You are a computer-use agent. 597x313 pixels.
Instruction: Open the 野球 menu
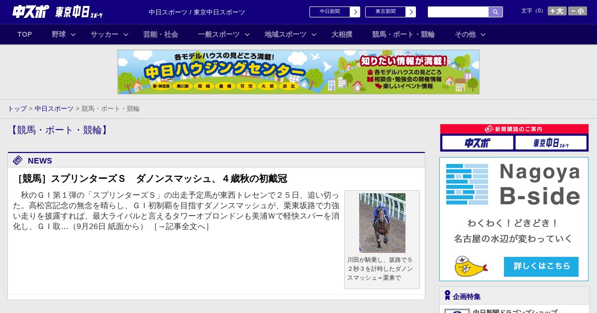pos(59,34)
